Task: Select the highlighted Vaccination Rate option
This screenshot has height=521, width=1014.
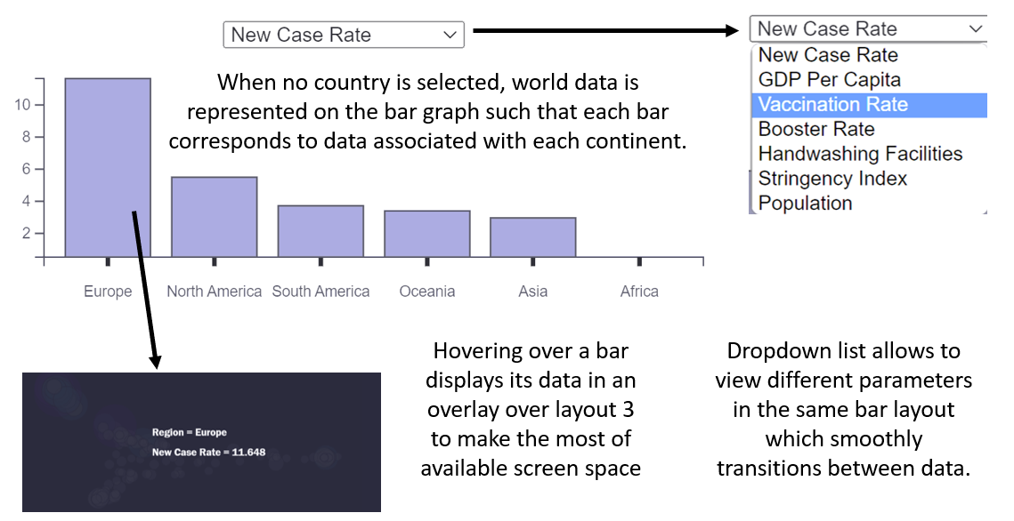Action: tap(869, 105)
